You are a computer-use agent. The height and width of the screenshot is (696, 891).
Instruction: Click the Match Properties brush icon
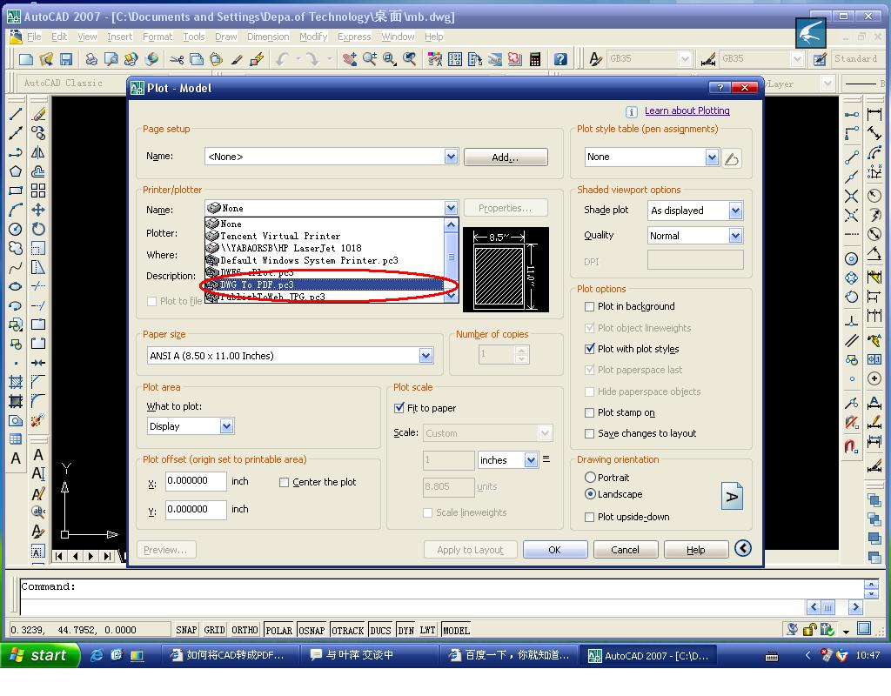pos(237,58)
